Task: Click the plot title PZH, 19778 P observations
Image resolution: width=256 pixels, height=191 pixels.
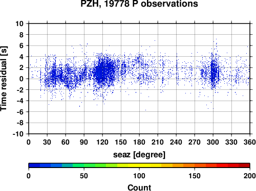Action: tap(139, 4)
